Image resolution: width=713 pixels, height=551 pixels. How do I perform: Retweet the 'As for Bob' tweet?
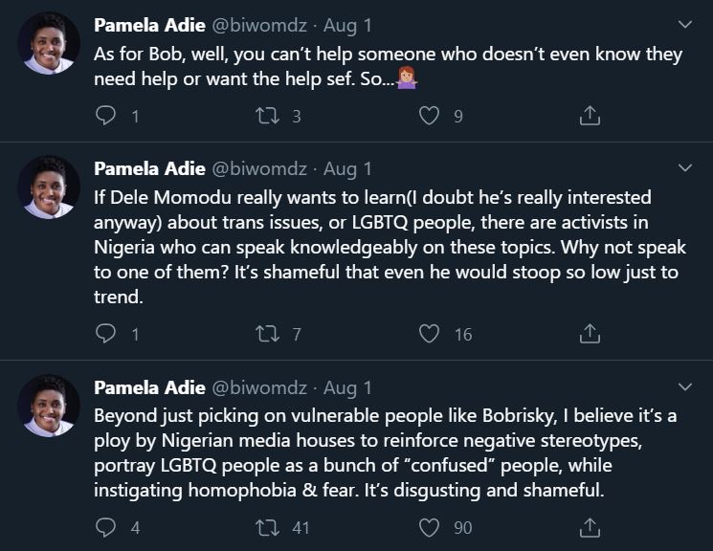[267, 116]
